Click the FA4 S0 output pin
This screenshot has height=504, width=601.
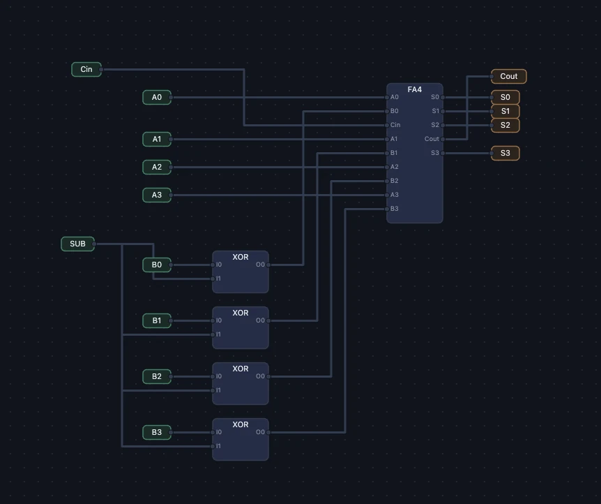[443, 98]
